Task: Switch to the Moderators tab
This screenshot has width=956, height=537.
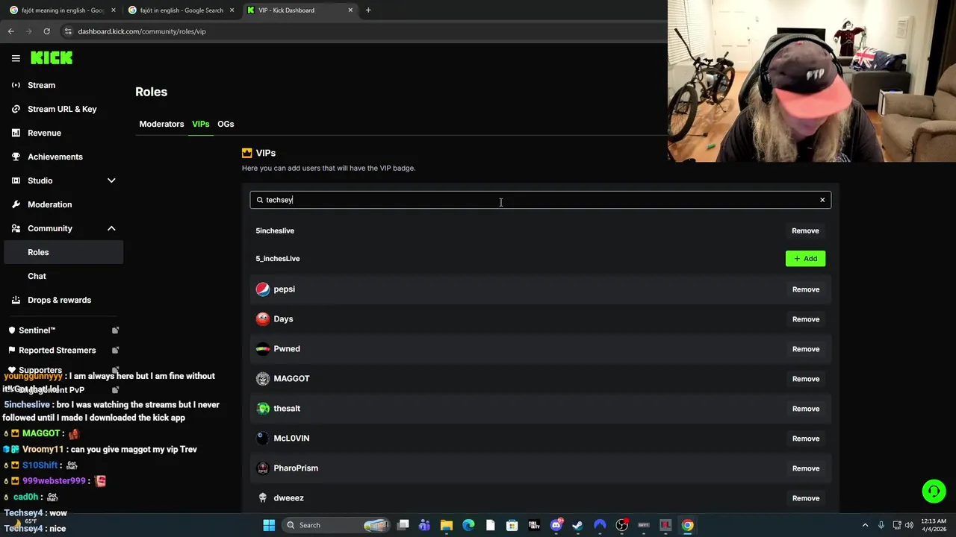Action: pos(161,124)
